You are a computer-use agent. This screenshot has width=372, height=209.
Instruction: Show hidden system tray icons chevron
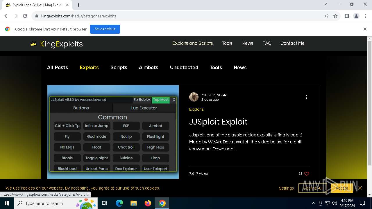[313, 203]
